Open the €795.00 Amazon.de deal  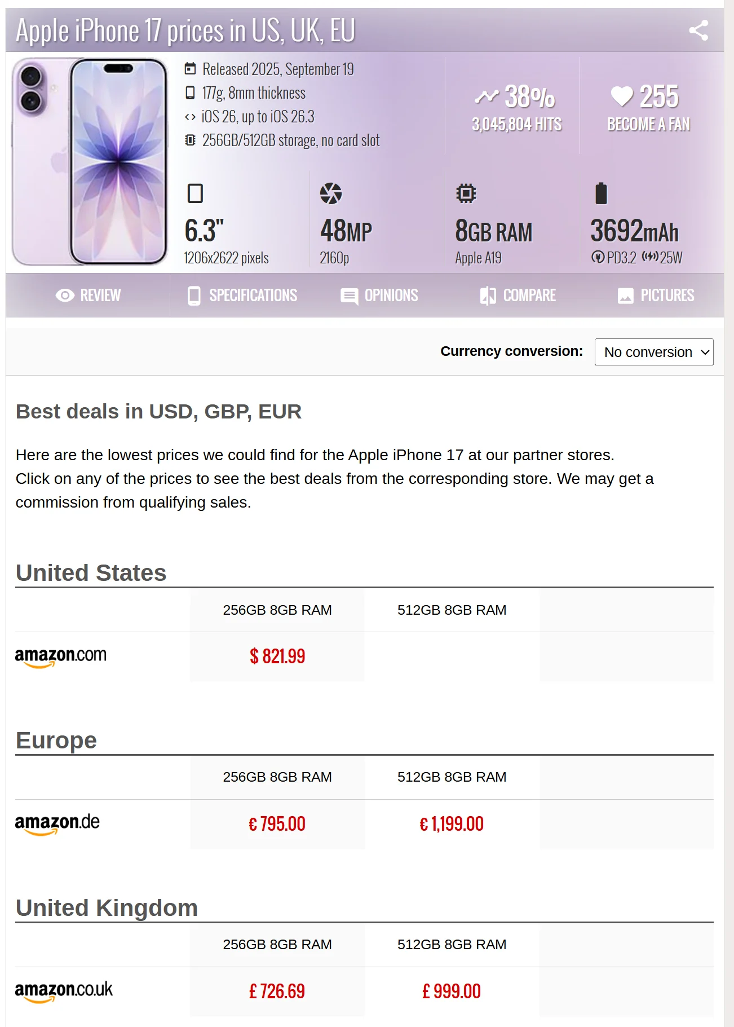click(277, 824)
